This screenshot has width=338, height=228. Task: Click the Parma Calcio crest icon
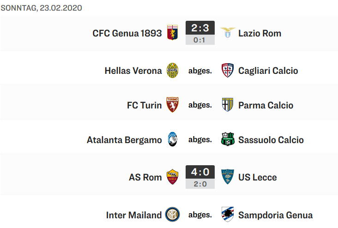(x=228, y=105)
